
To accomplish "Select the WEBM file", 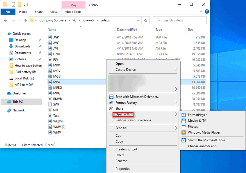I will pos(58,121).
